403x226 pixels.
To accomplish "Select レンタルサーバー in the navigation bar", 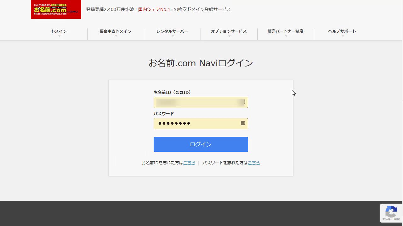I will point(172,31).
